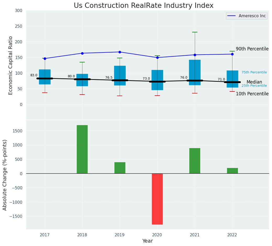Select the tall green 2018 change bar

point(82,149)
